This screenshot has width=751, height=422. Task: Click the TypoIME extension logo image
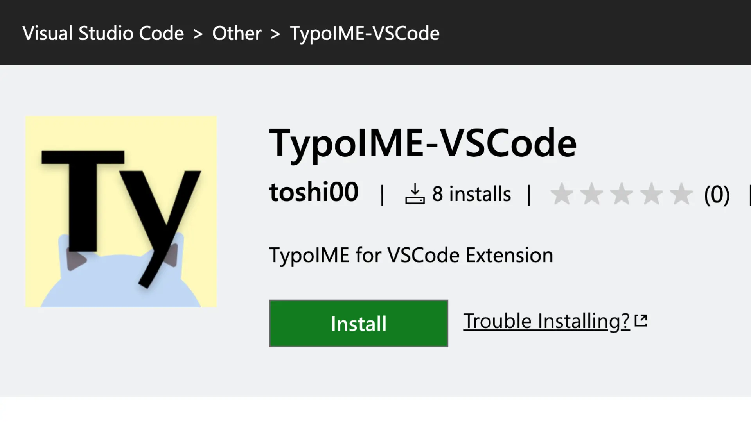(x=121, y=211)
